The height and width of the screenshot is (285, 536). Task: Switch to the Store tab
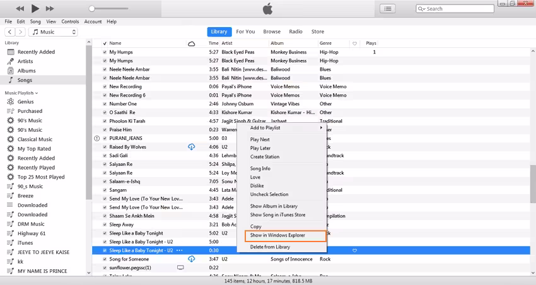coord(318,32)
